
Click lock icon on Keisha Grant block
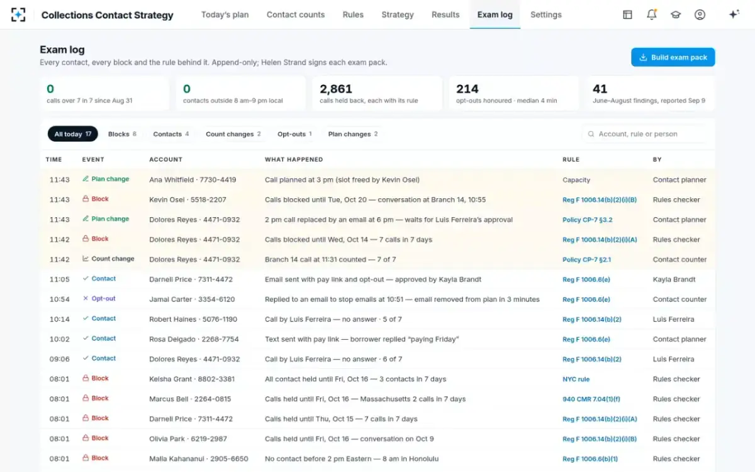click(x=86, y=378)
